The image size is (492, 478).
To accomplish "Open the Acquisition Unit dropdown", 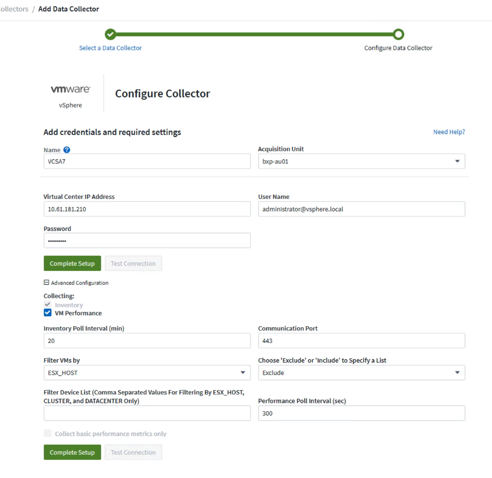I will tap(361, 161).
